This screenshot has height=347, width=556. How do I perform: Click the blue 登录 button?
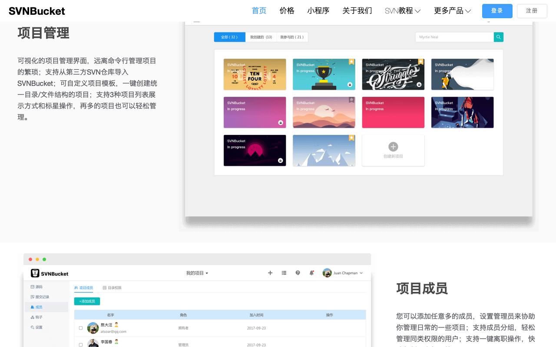pos(497,11)
